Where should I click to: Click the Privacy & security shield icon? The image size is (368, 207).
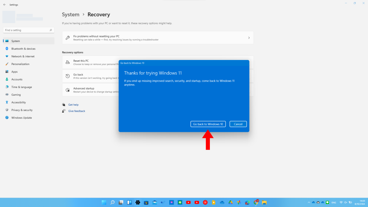click(x=7, y=110)
